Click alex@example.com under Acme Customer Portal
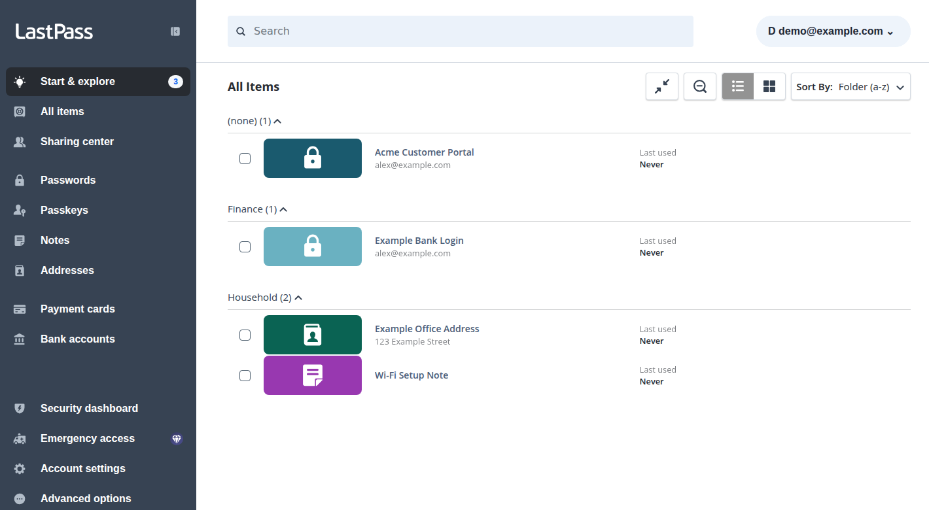The height and width of the screenshot is (510, 929). tap(412, 165)
